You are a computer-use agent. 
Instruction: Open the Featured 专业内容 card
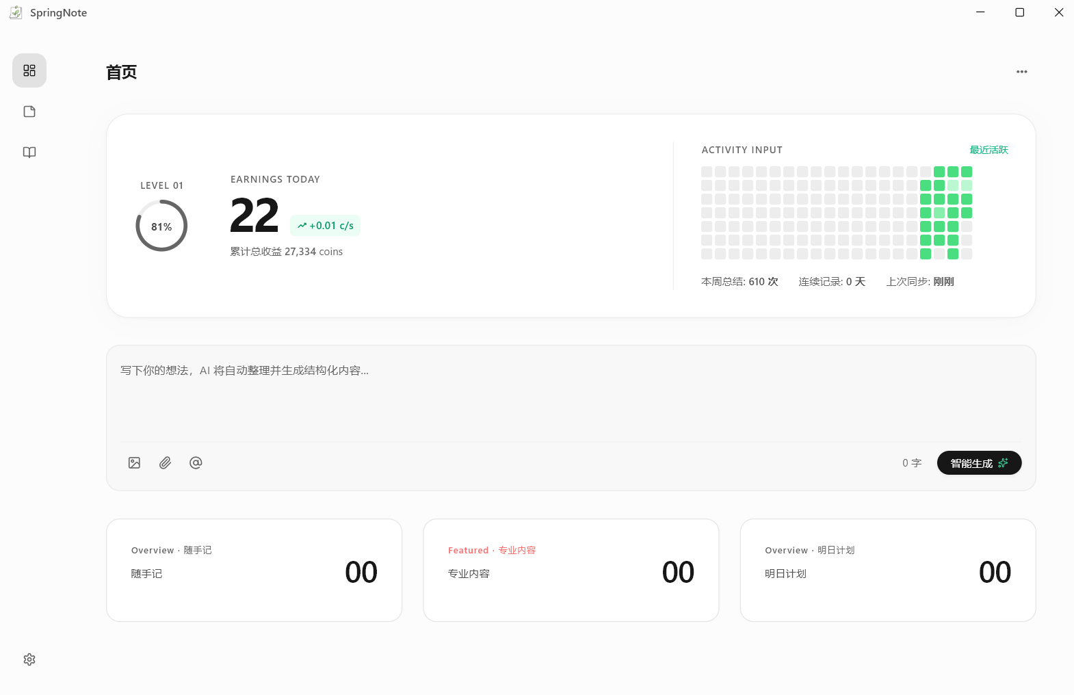click(571, 571)
